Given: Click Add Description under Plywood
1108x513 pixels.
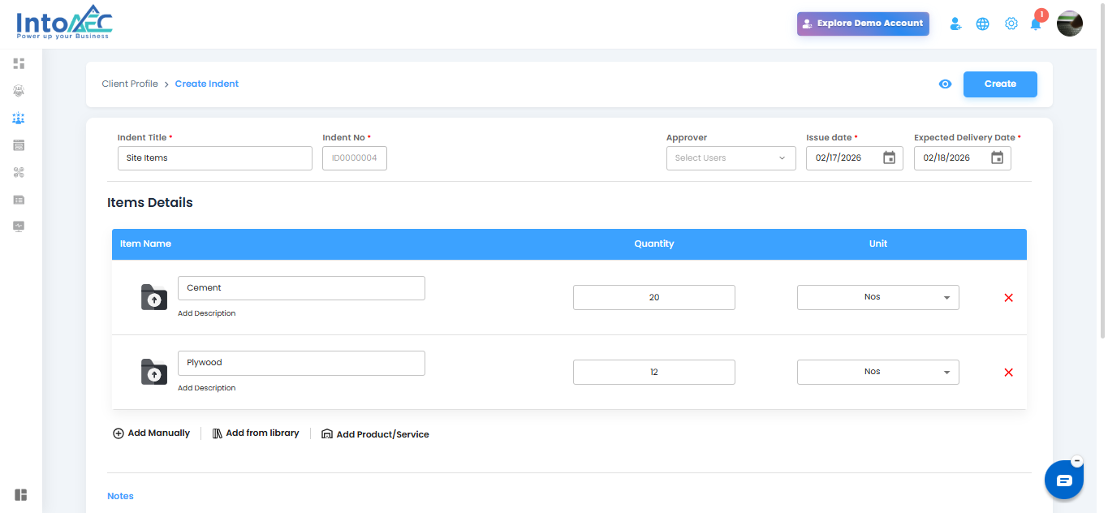Looking at the screenshot, I should click(207, 388).
